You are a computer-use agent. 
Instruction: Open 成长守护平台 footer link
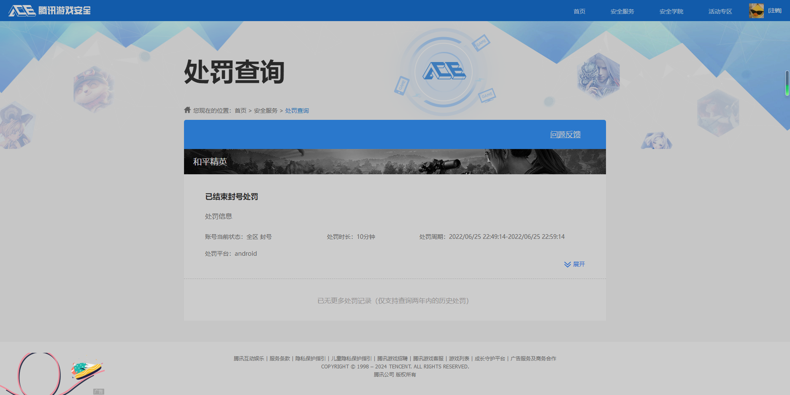coord(490,359)
